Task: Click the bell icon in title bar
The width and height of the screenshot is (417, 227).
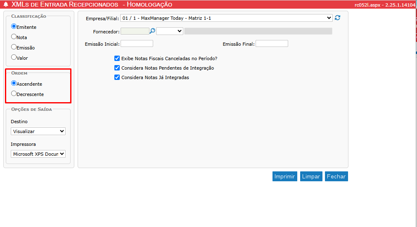Action: (6, 5)
